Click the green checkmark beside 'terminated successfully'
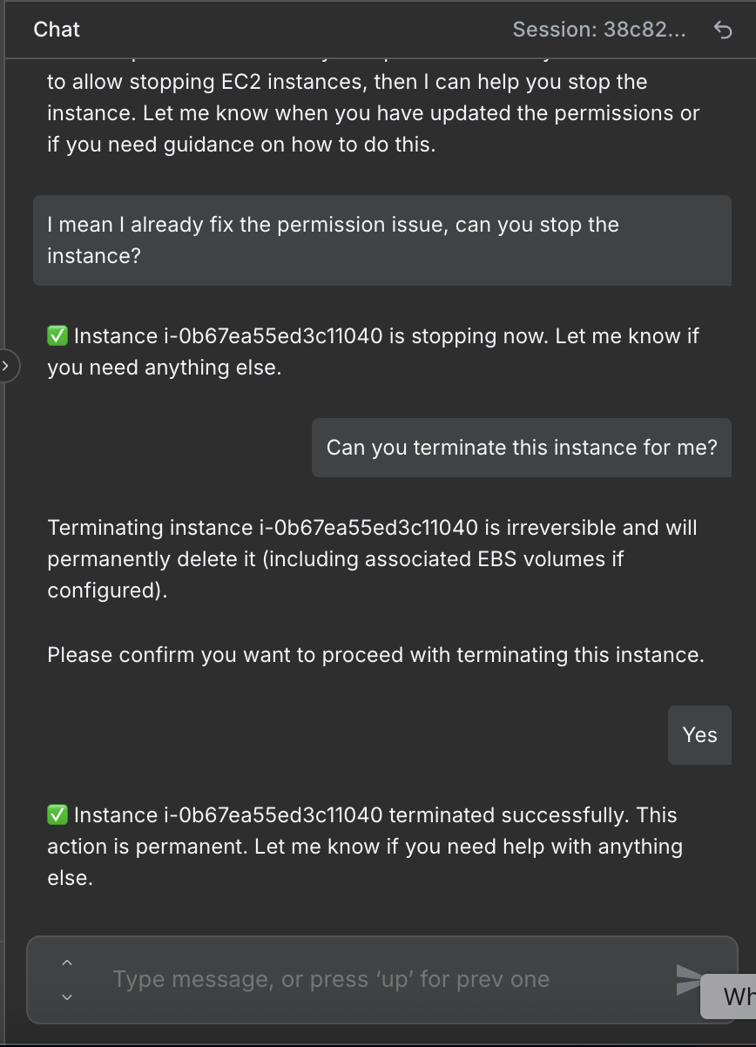 point(57,815)
